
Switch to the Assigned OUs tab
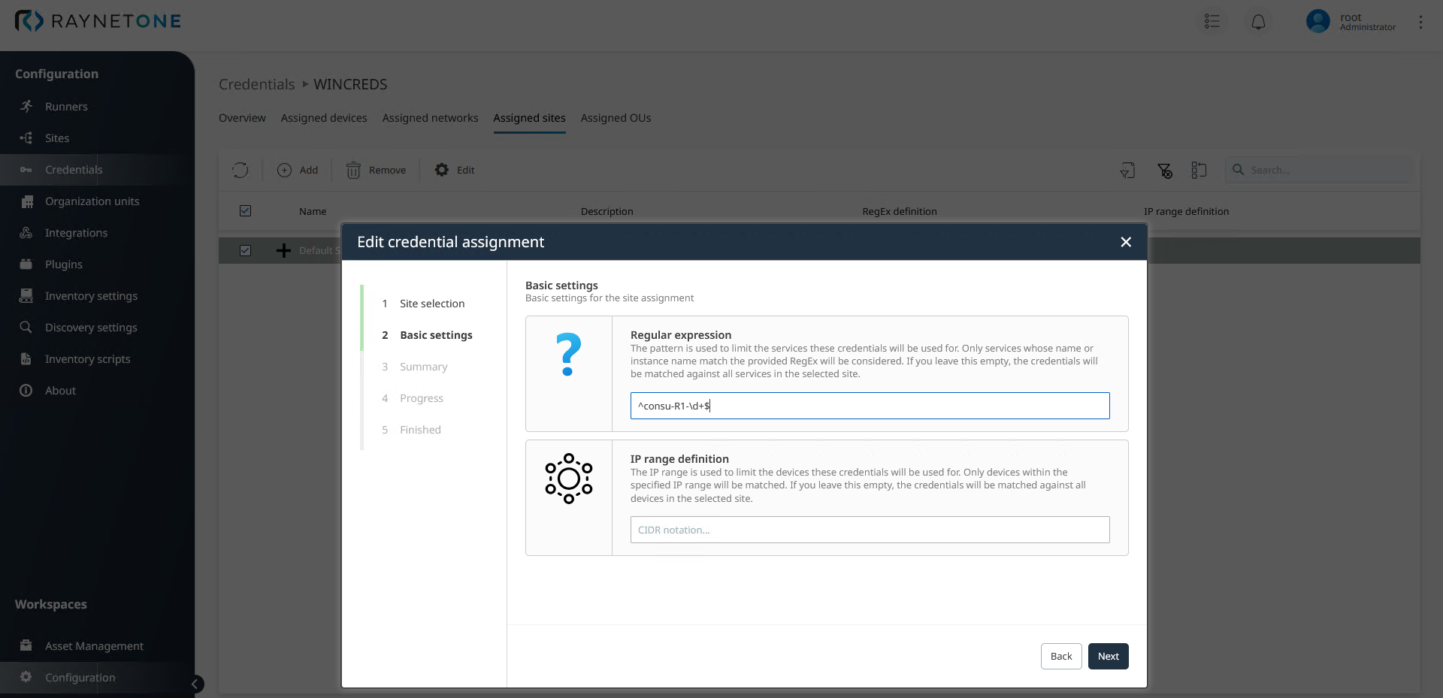tap(616, 118)
